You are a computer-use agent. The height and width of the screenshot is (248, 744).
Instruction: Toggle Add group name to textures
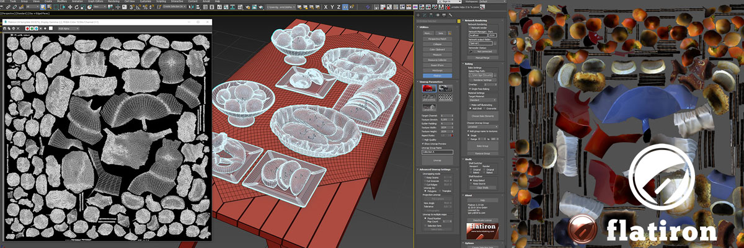tap(468, 131)
